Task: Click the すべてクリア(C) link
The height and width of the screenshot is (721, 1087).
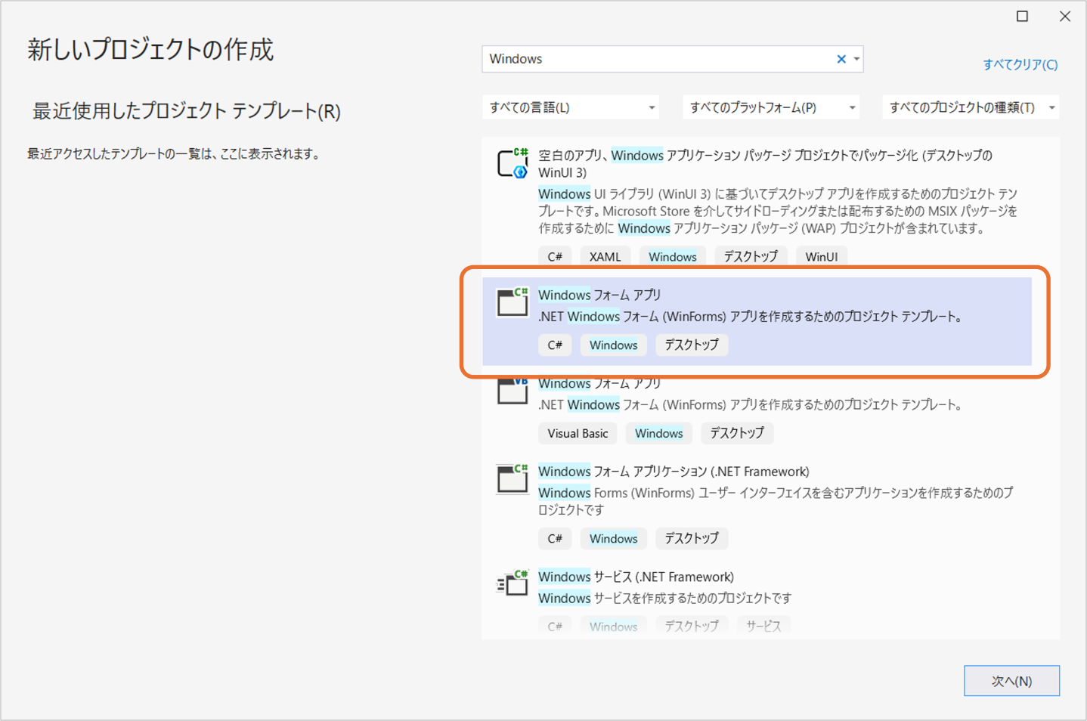Action: click(x=1020, y=64)
